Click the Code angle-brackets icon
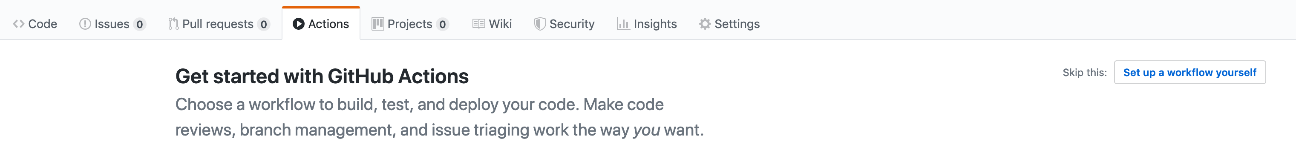 [x=19, y=24]
